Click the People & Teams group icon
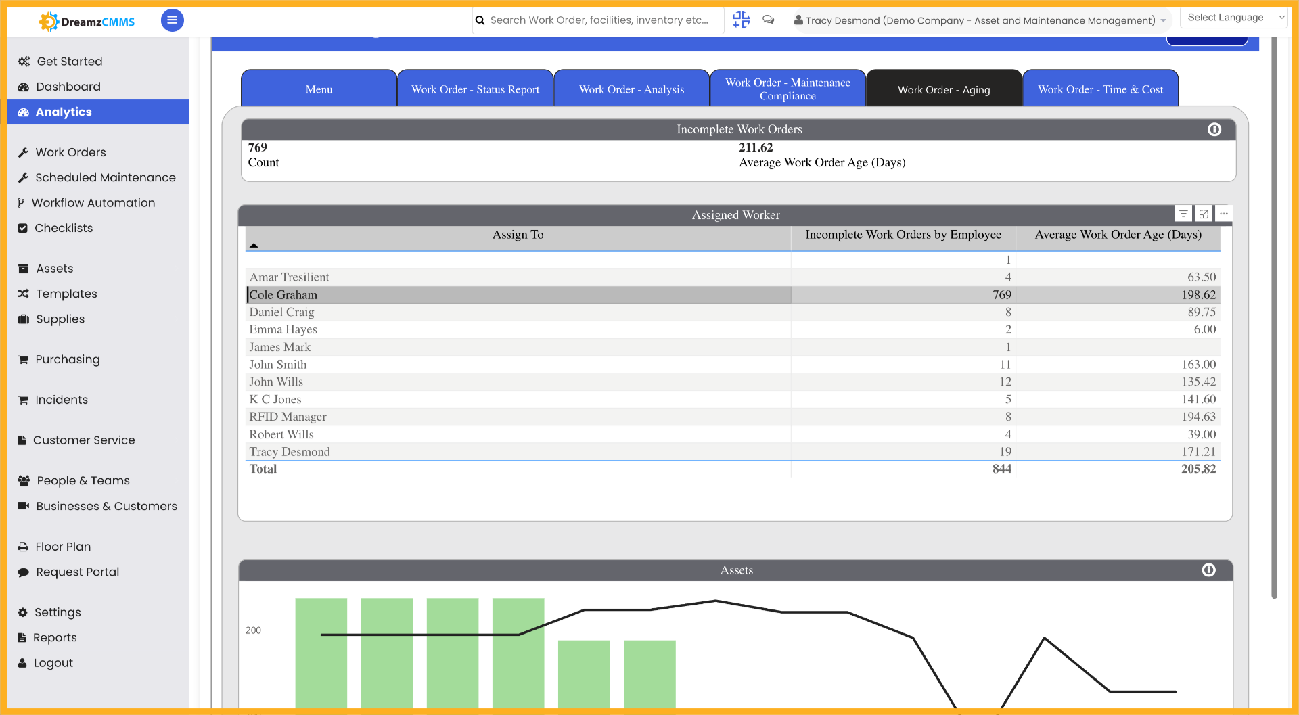The width and height of the screenshot is (1299, 715). (24, 480)
